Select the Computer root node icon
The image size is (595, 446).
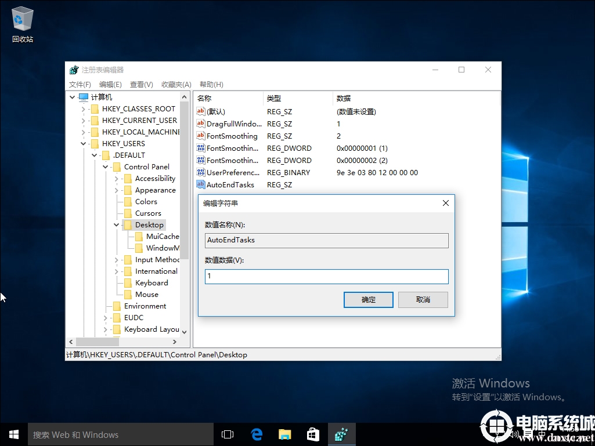click(x=84, y=97)
